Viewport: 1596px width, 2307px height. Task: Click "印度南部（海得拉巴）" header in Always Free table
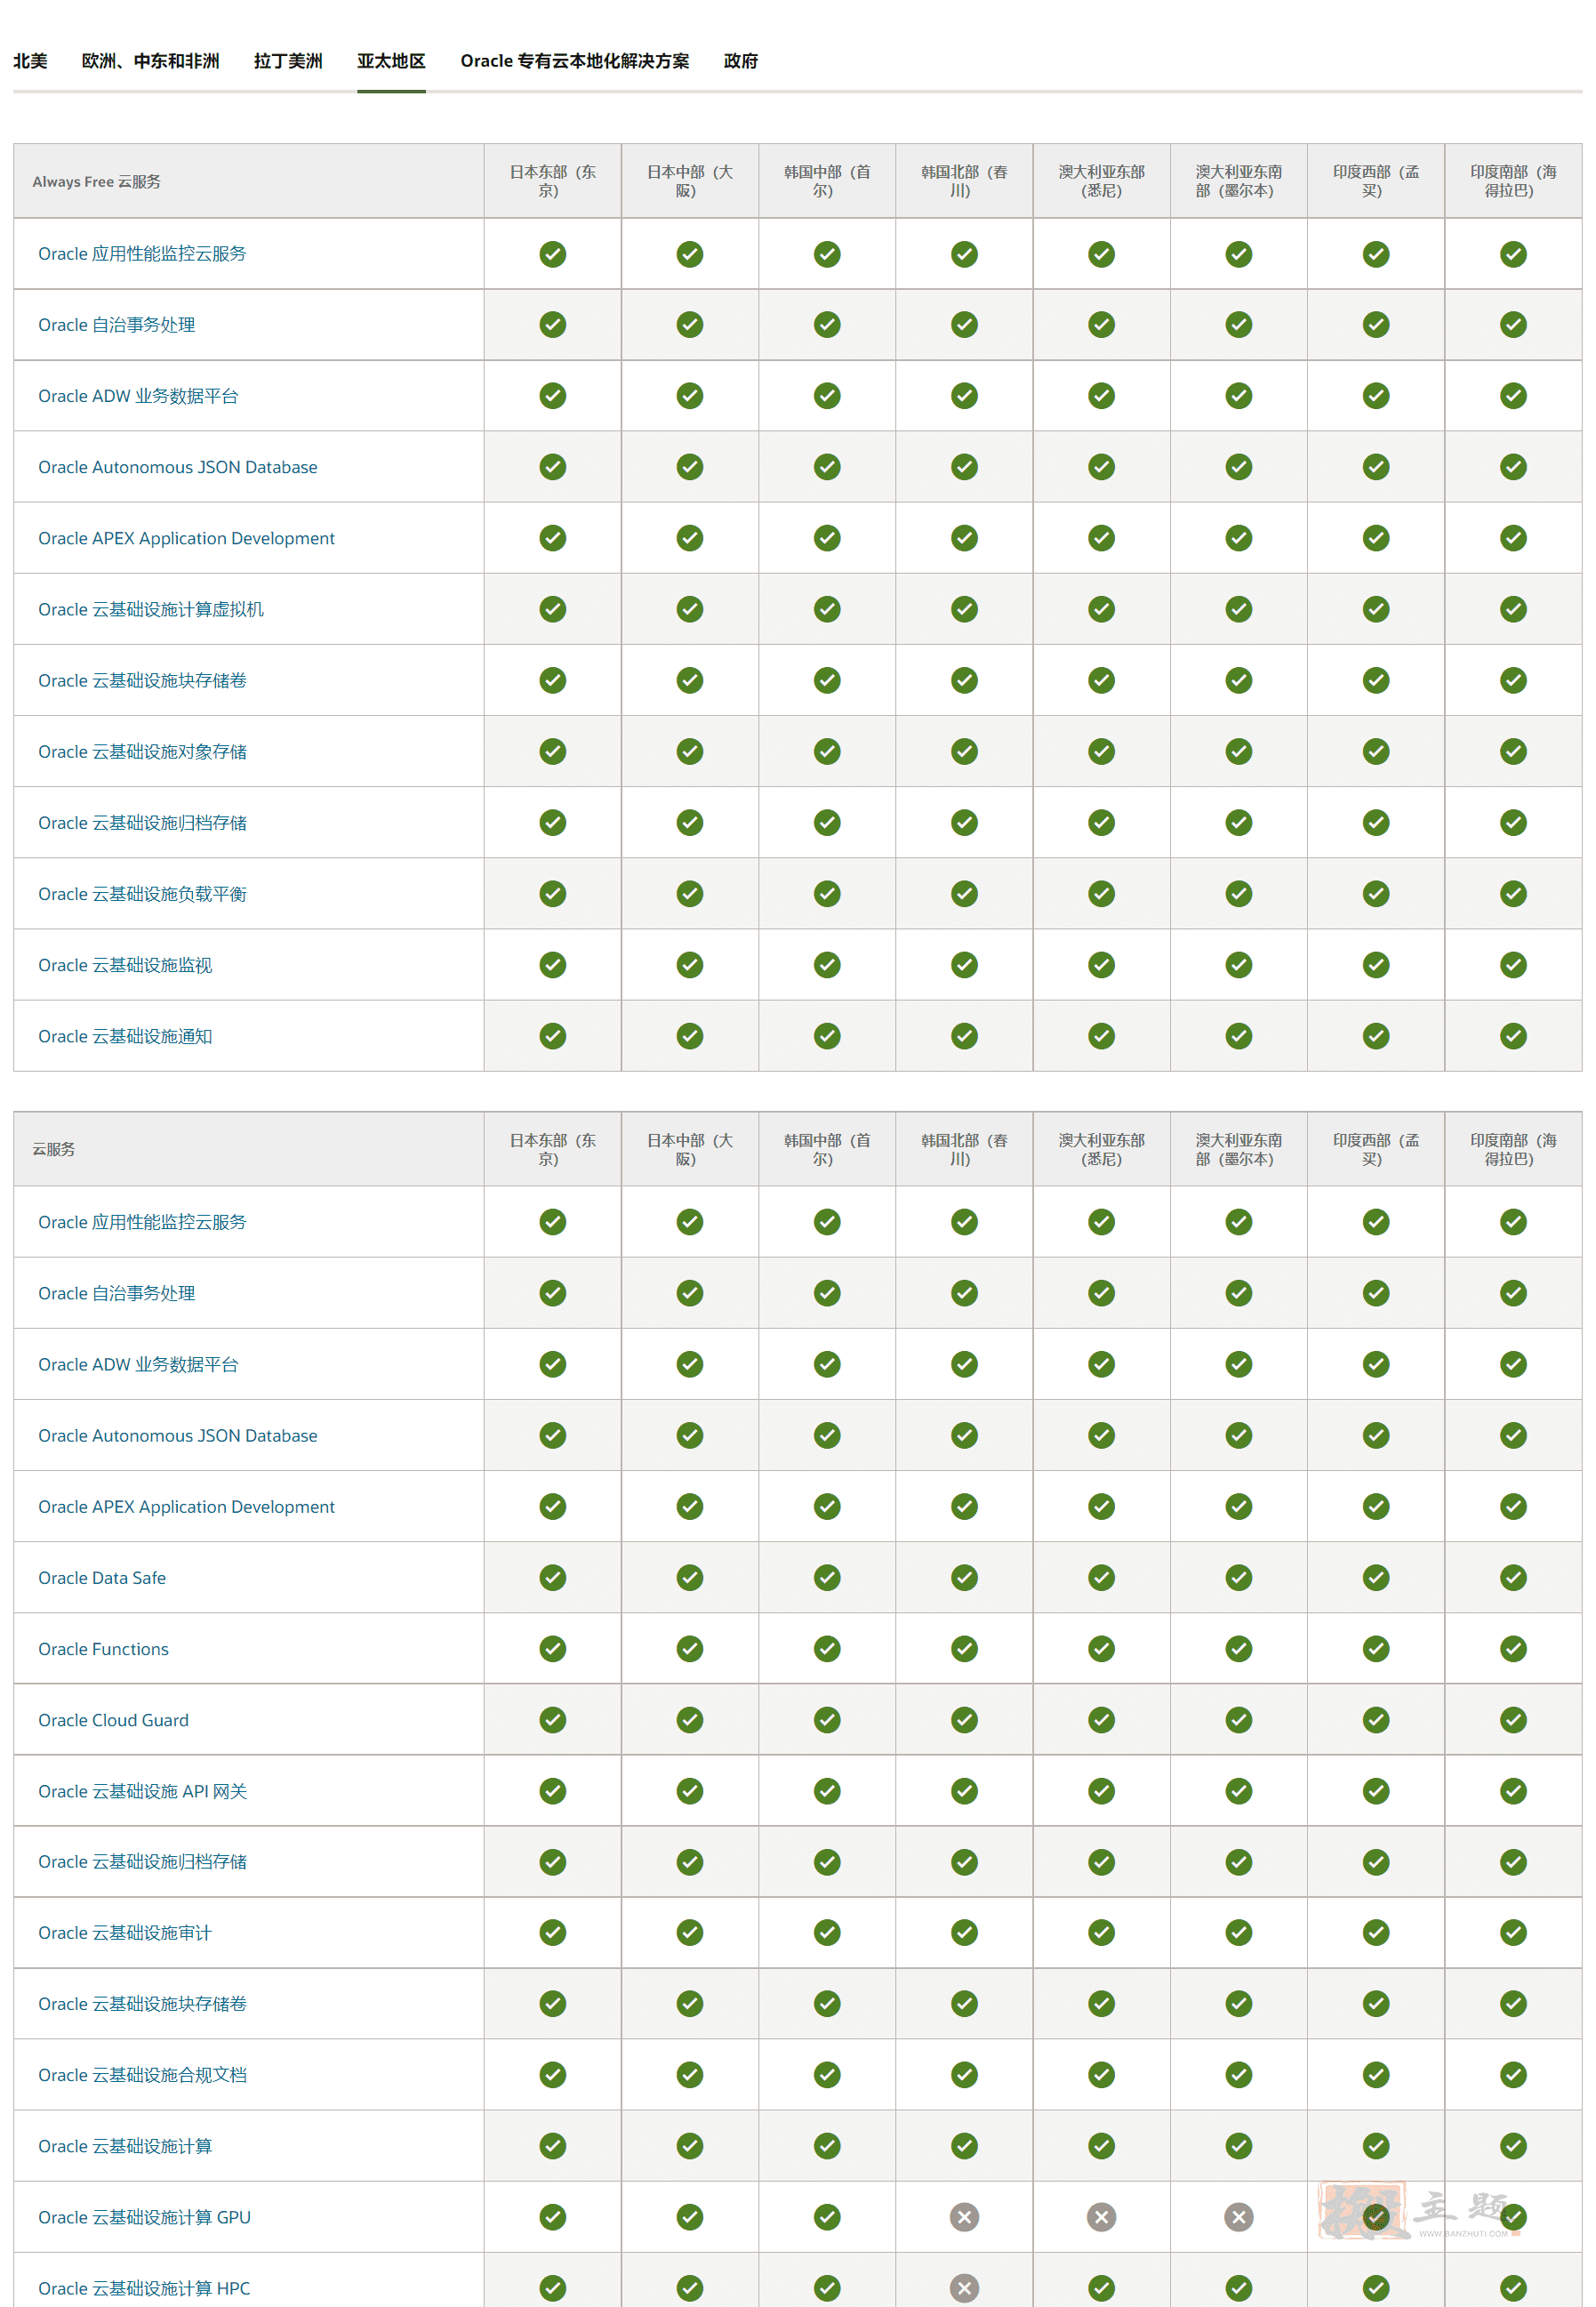point(1513,181)
